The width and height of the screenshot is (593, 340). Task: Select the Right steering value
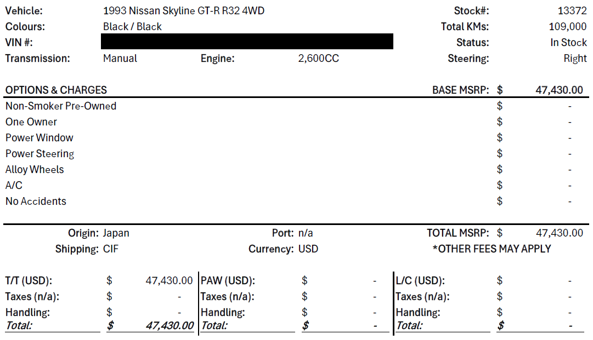[x=575, y=59]
